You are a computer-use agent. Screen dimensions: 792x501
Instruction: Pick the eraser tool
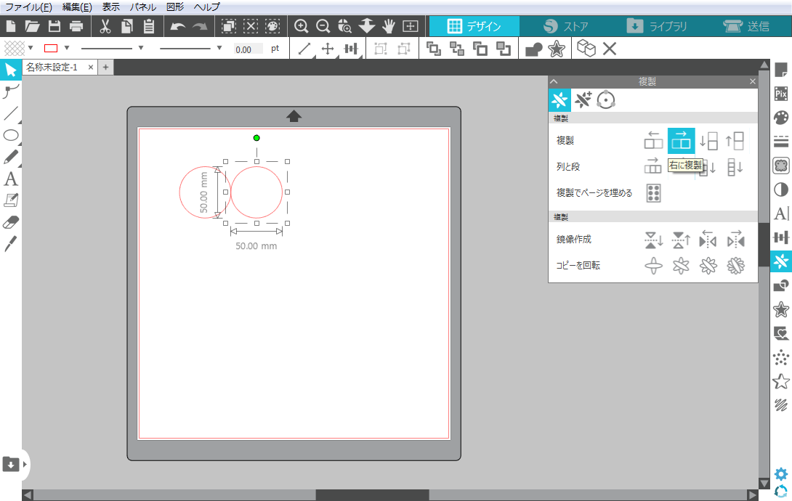pyautogui.click(x=11, y=221)
